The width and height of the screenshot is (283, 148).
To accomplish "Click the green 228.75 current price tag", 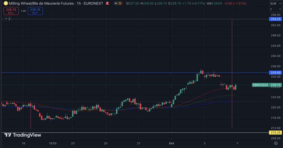I will (x=275, y=85).
